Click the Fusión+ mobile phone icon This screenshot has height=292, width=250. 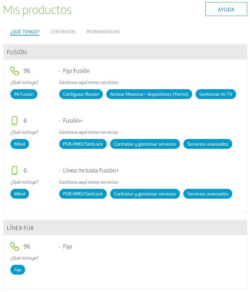click(15, 121)
